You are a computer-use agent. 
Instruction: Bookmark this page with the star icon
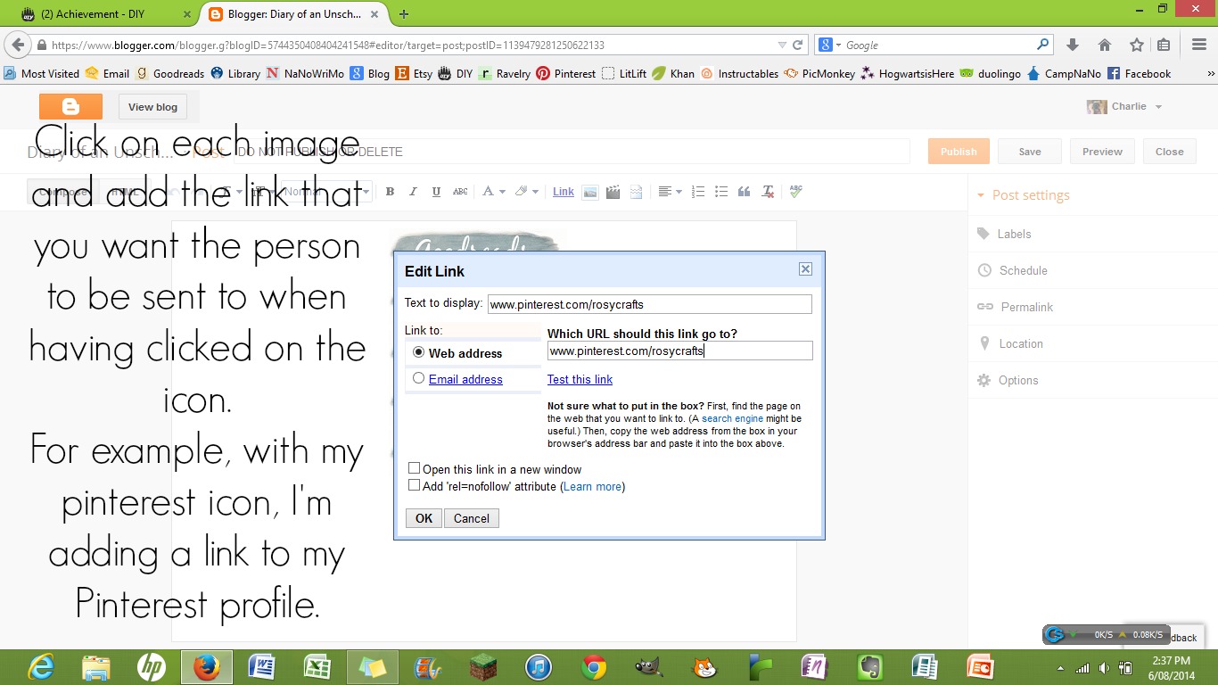[x=1137, y=45]
